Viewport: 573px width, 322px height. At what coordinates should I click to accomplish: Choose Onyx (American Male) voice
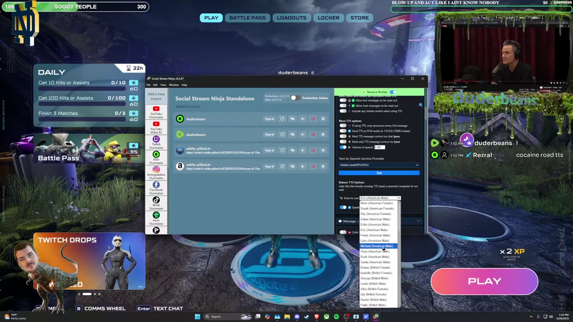(x=379, y=251)
